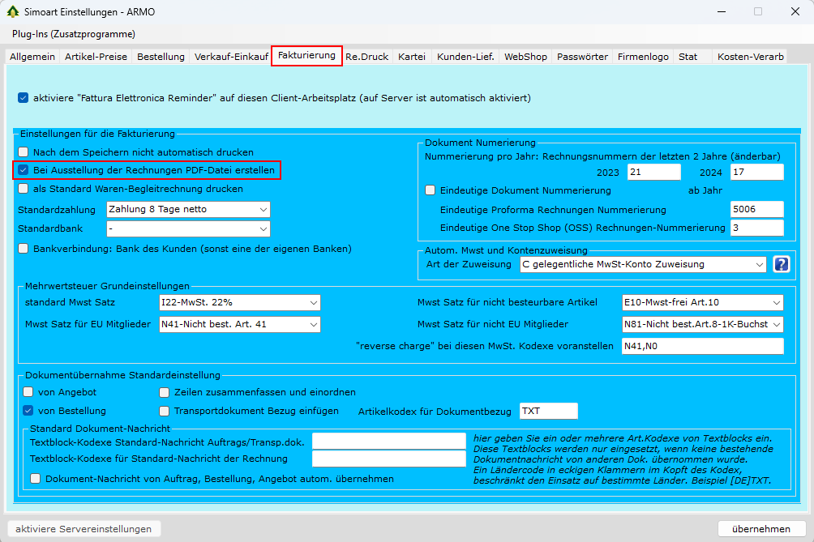Click the Simoart tree icon in title bar
Image resolution: width=814 pixels, height=542 pixels.
(12, 11)
